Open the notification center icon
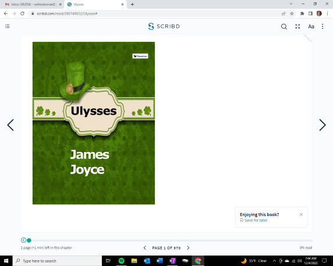The width and height of the screenshot is (333, 266). [x=324, y=261]
